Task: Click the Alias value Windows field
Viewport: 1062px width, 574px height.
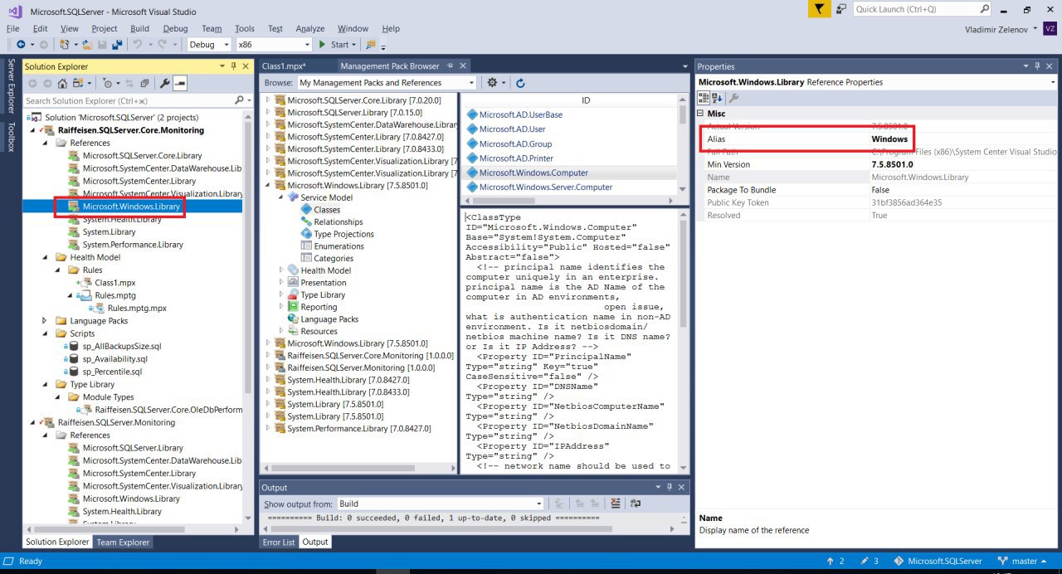Action: pos(962,139)
